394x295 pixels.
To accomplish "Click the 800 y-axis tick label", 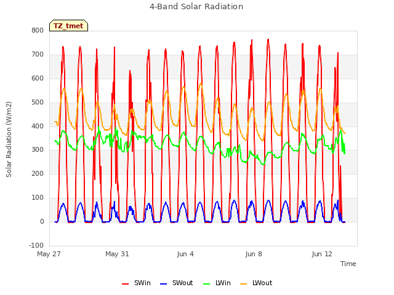I will click(38, 31).
